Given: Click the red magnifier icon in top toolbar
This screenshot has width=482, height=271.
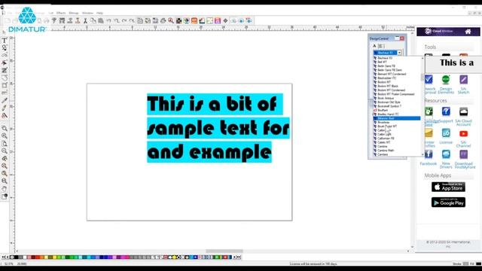Looking at the screenshot, I should click(x=171, y=20).
